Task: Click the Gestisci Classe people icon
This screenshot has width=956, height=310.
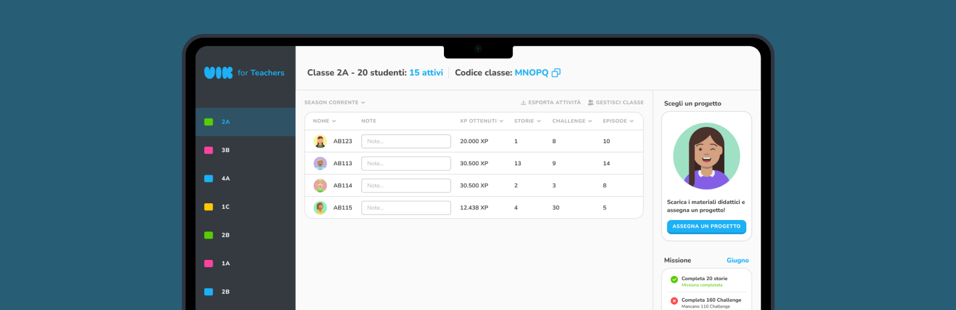Action: tap(591, 103)
